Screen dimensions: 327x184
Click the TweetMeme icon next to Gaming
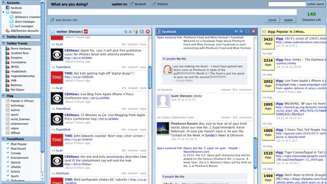pyautogui.click(x=7, y=162)
